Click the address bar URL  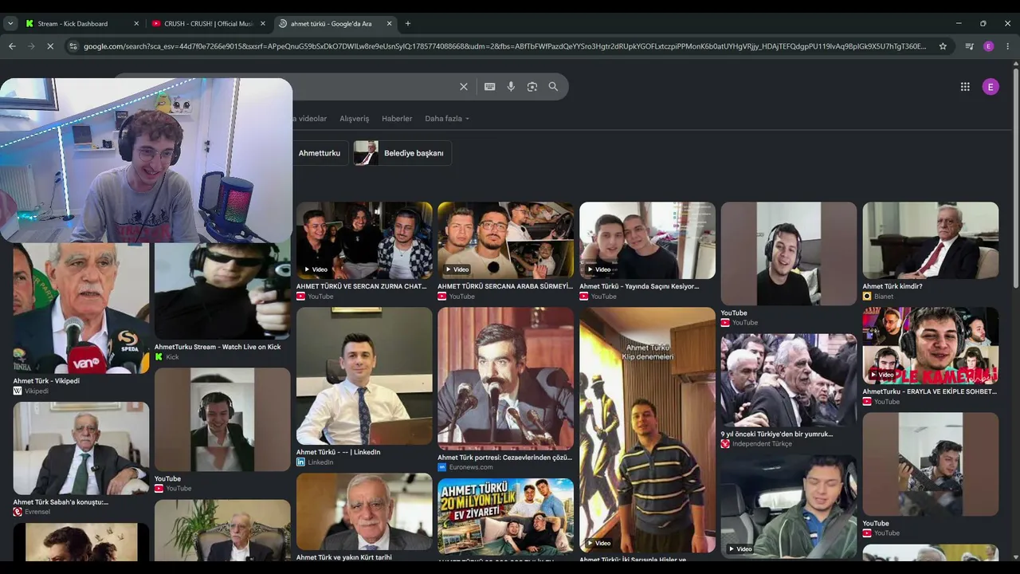[x=505, y=46]
